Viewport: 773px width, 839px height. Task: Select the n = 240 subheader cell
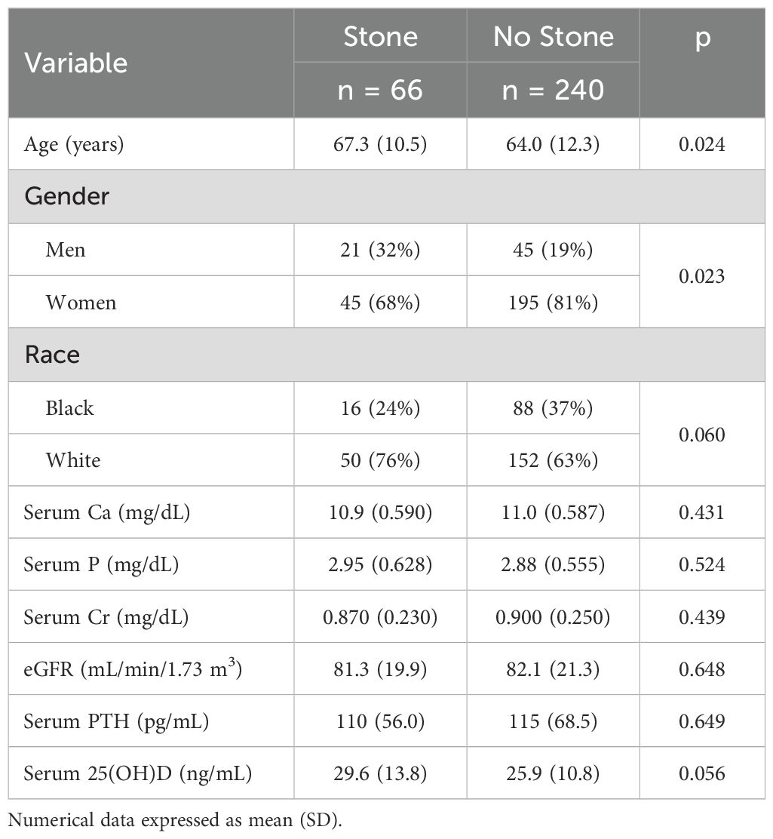tap(554, 90)
